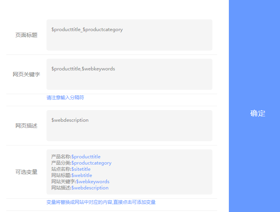Focus the 网页描述 text area
The image size is (280, 212).
pyautogui.click(x=129, y=126)
